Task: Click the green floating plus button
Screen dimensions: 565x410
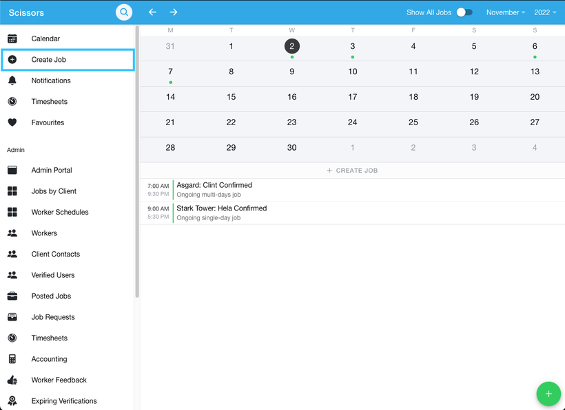Action: (548, 394)
